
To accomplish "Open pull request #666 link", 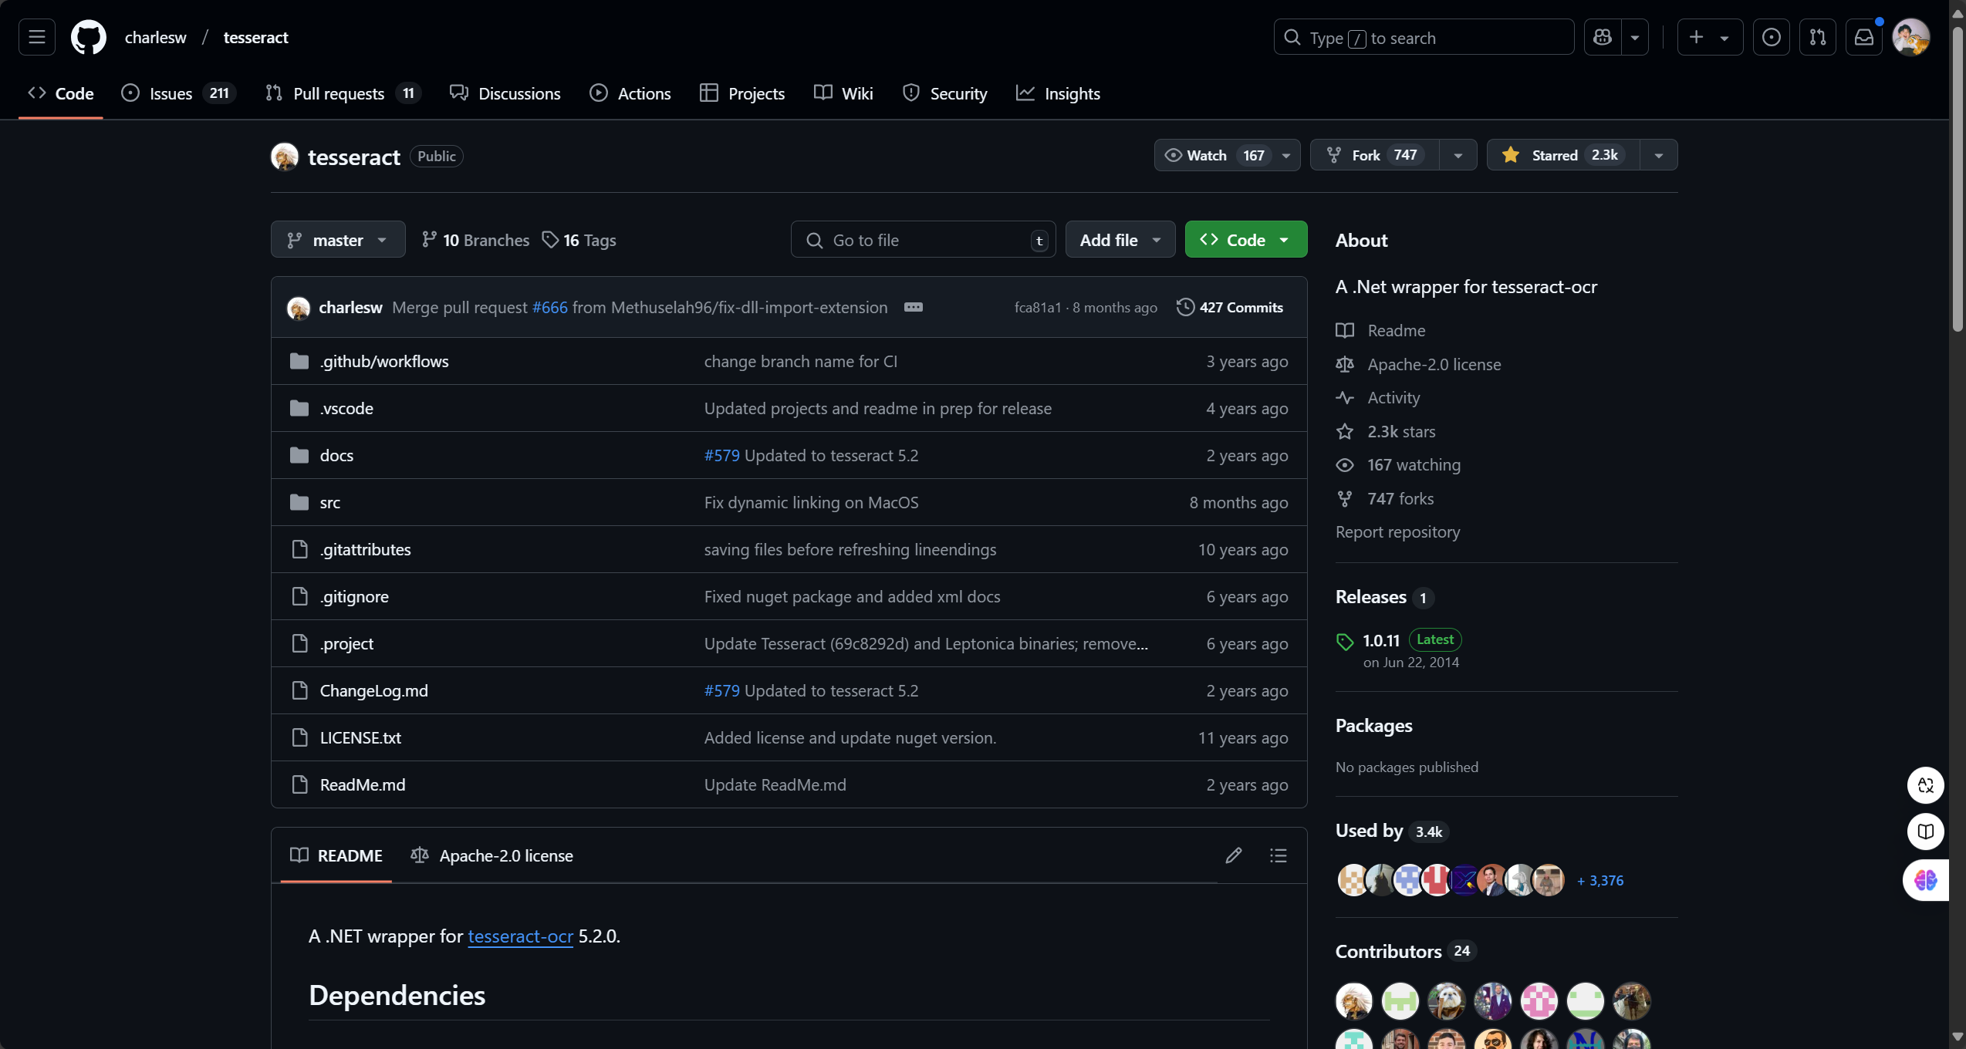I will pyautogui.click(x=550, y=307).
